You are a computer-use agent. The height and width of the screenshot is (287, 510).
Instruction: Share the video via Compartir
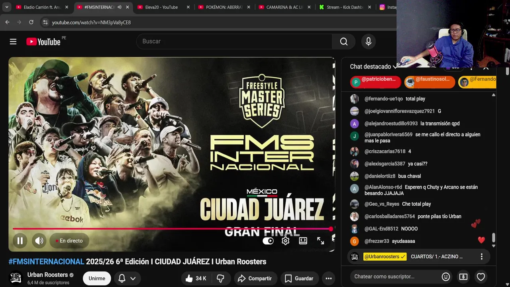(x=255, y=278)
